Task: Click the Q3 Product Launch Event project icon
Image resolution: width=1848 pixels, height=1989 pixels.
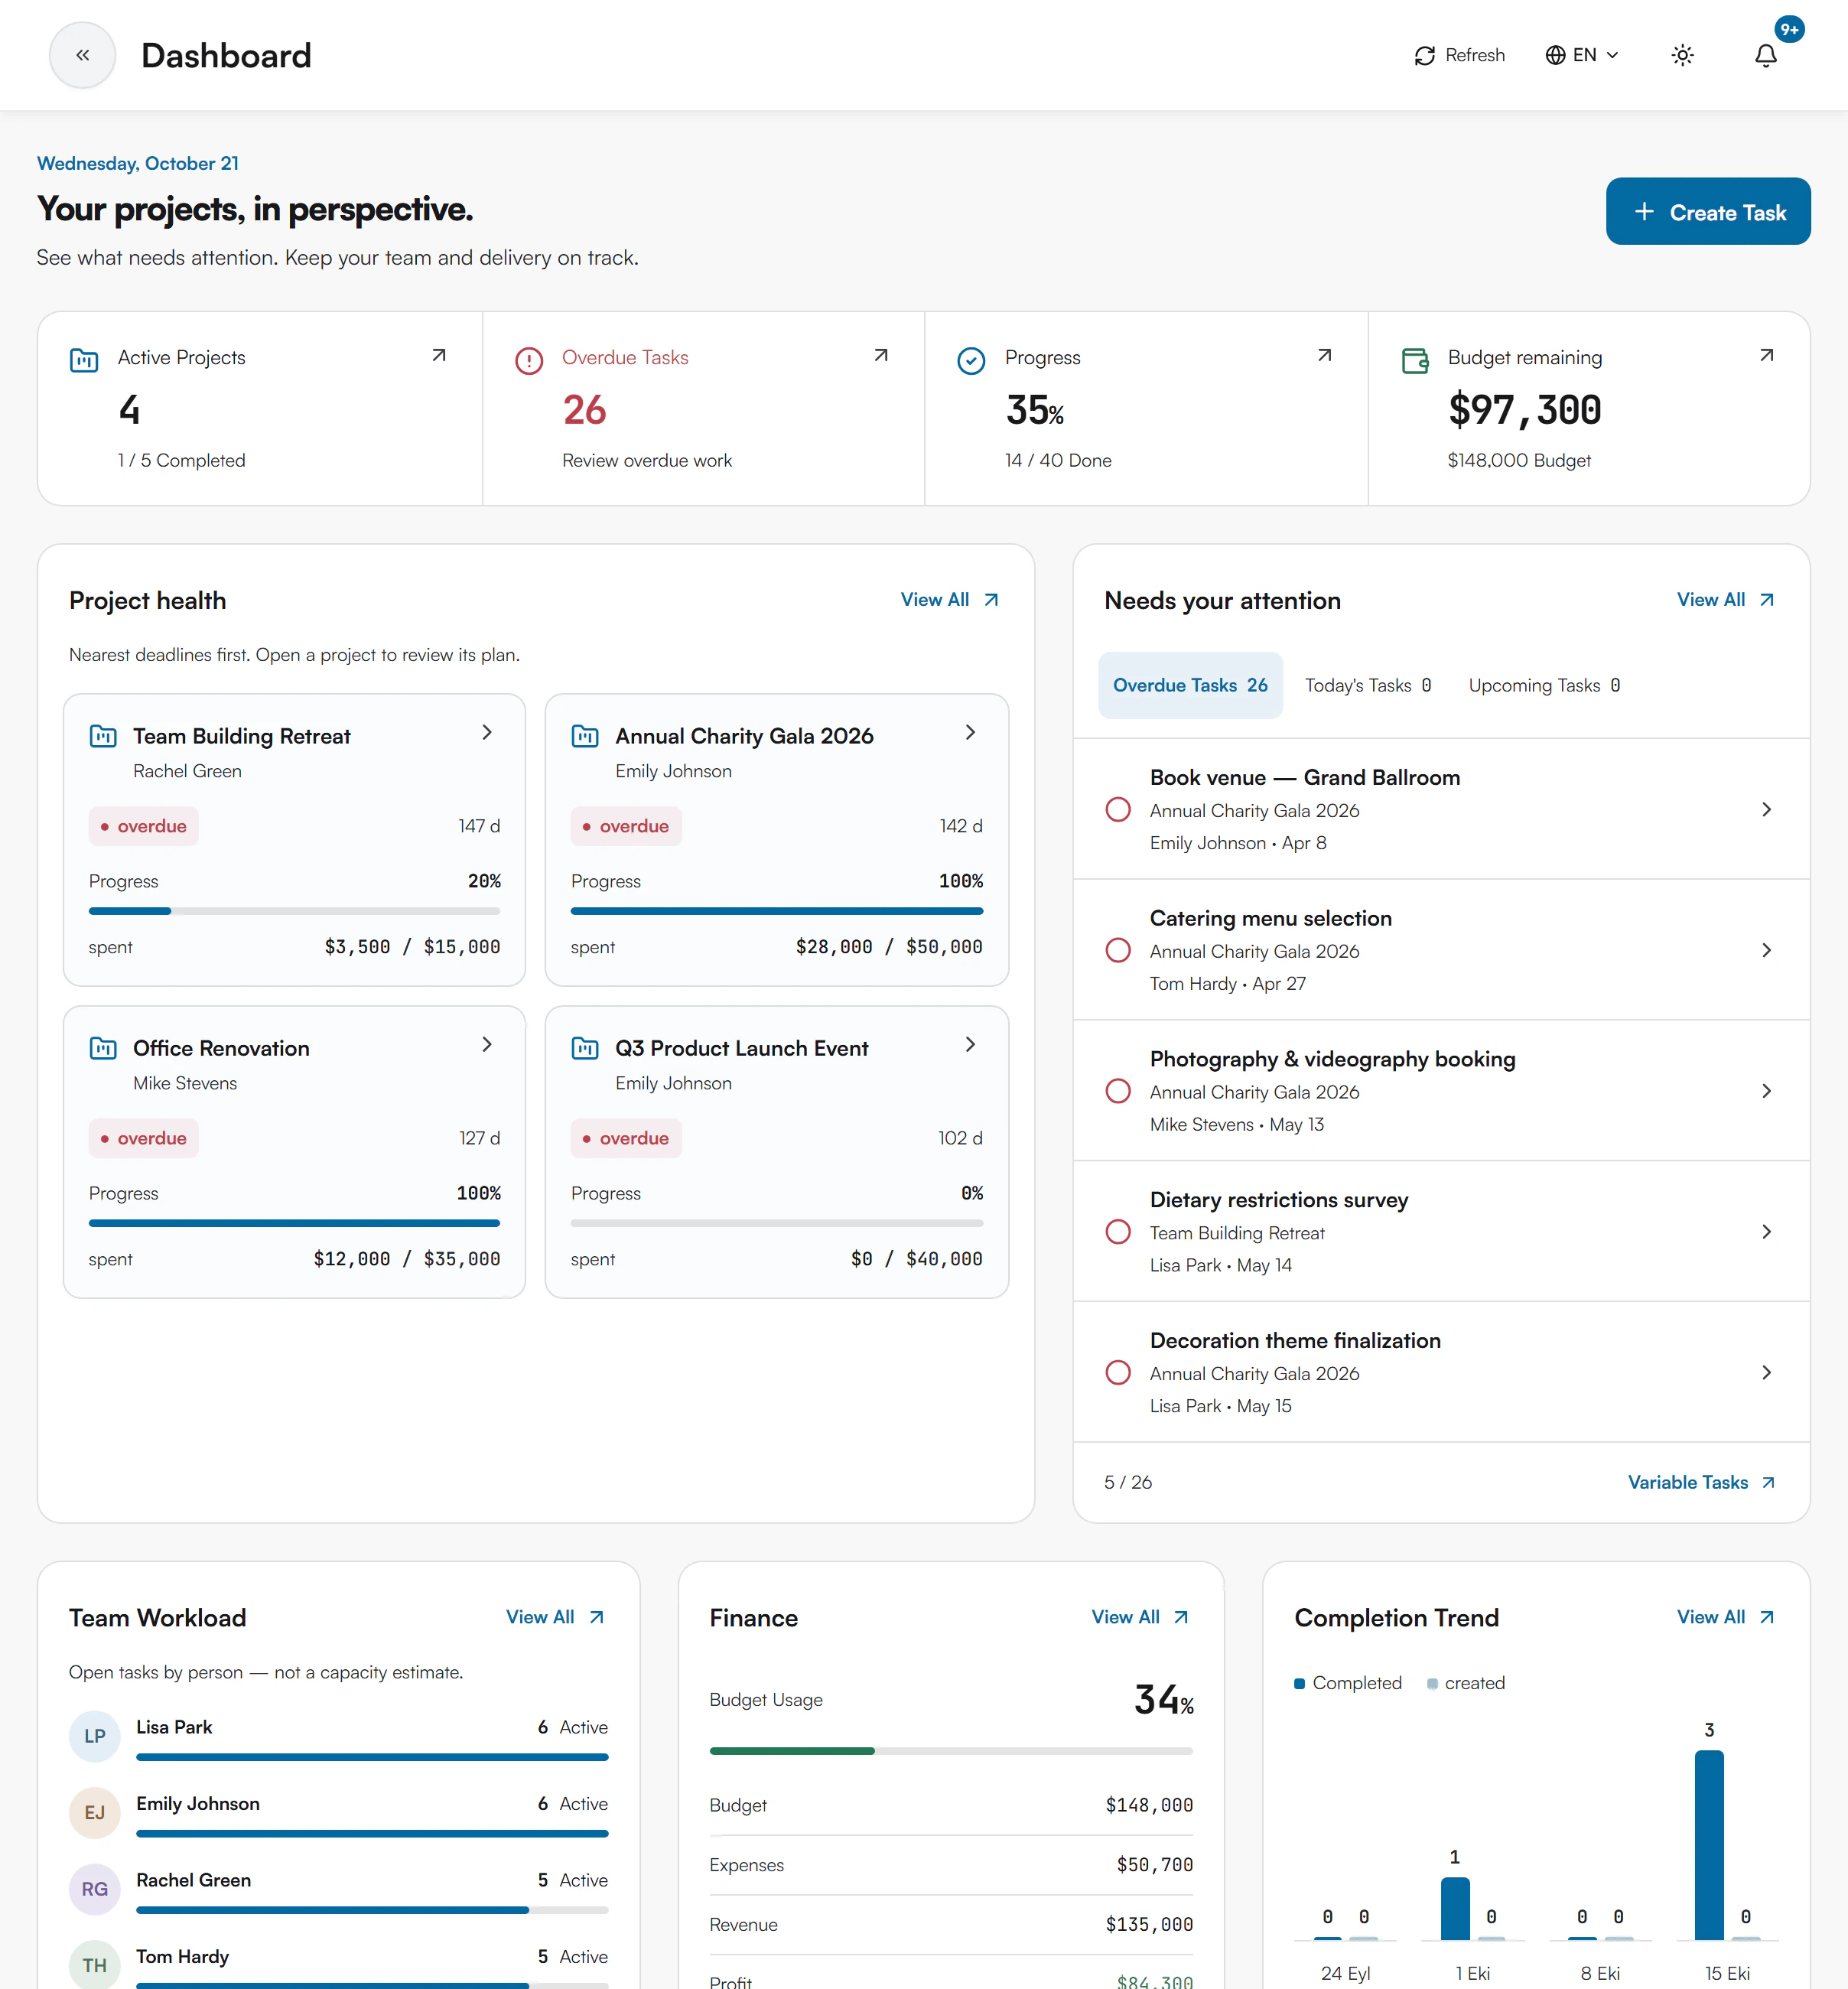Action: [x=585, y=1048]
